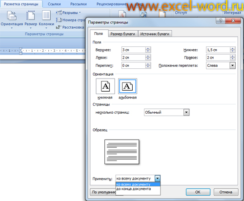Click the Расстановка hyphenation icon
244x201 pixels.
coord(59,27)
